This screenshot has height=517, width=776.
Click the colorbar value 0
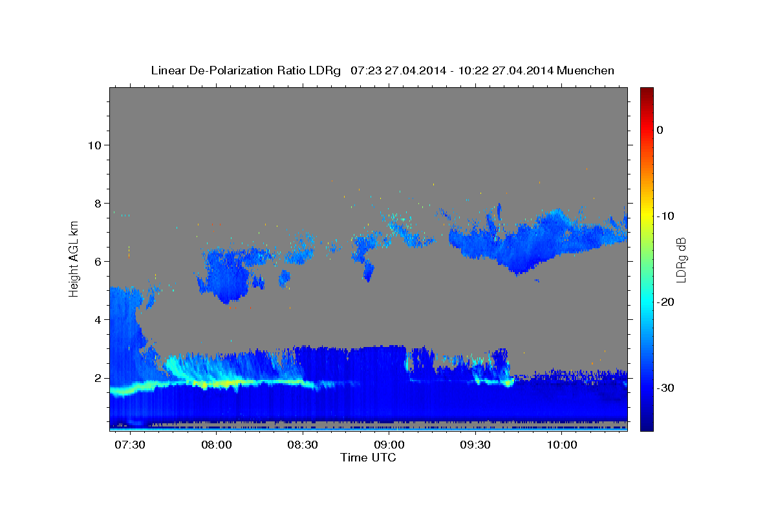point(660,130)
